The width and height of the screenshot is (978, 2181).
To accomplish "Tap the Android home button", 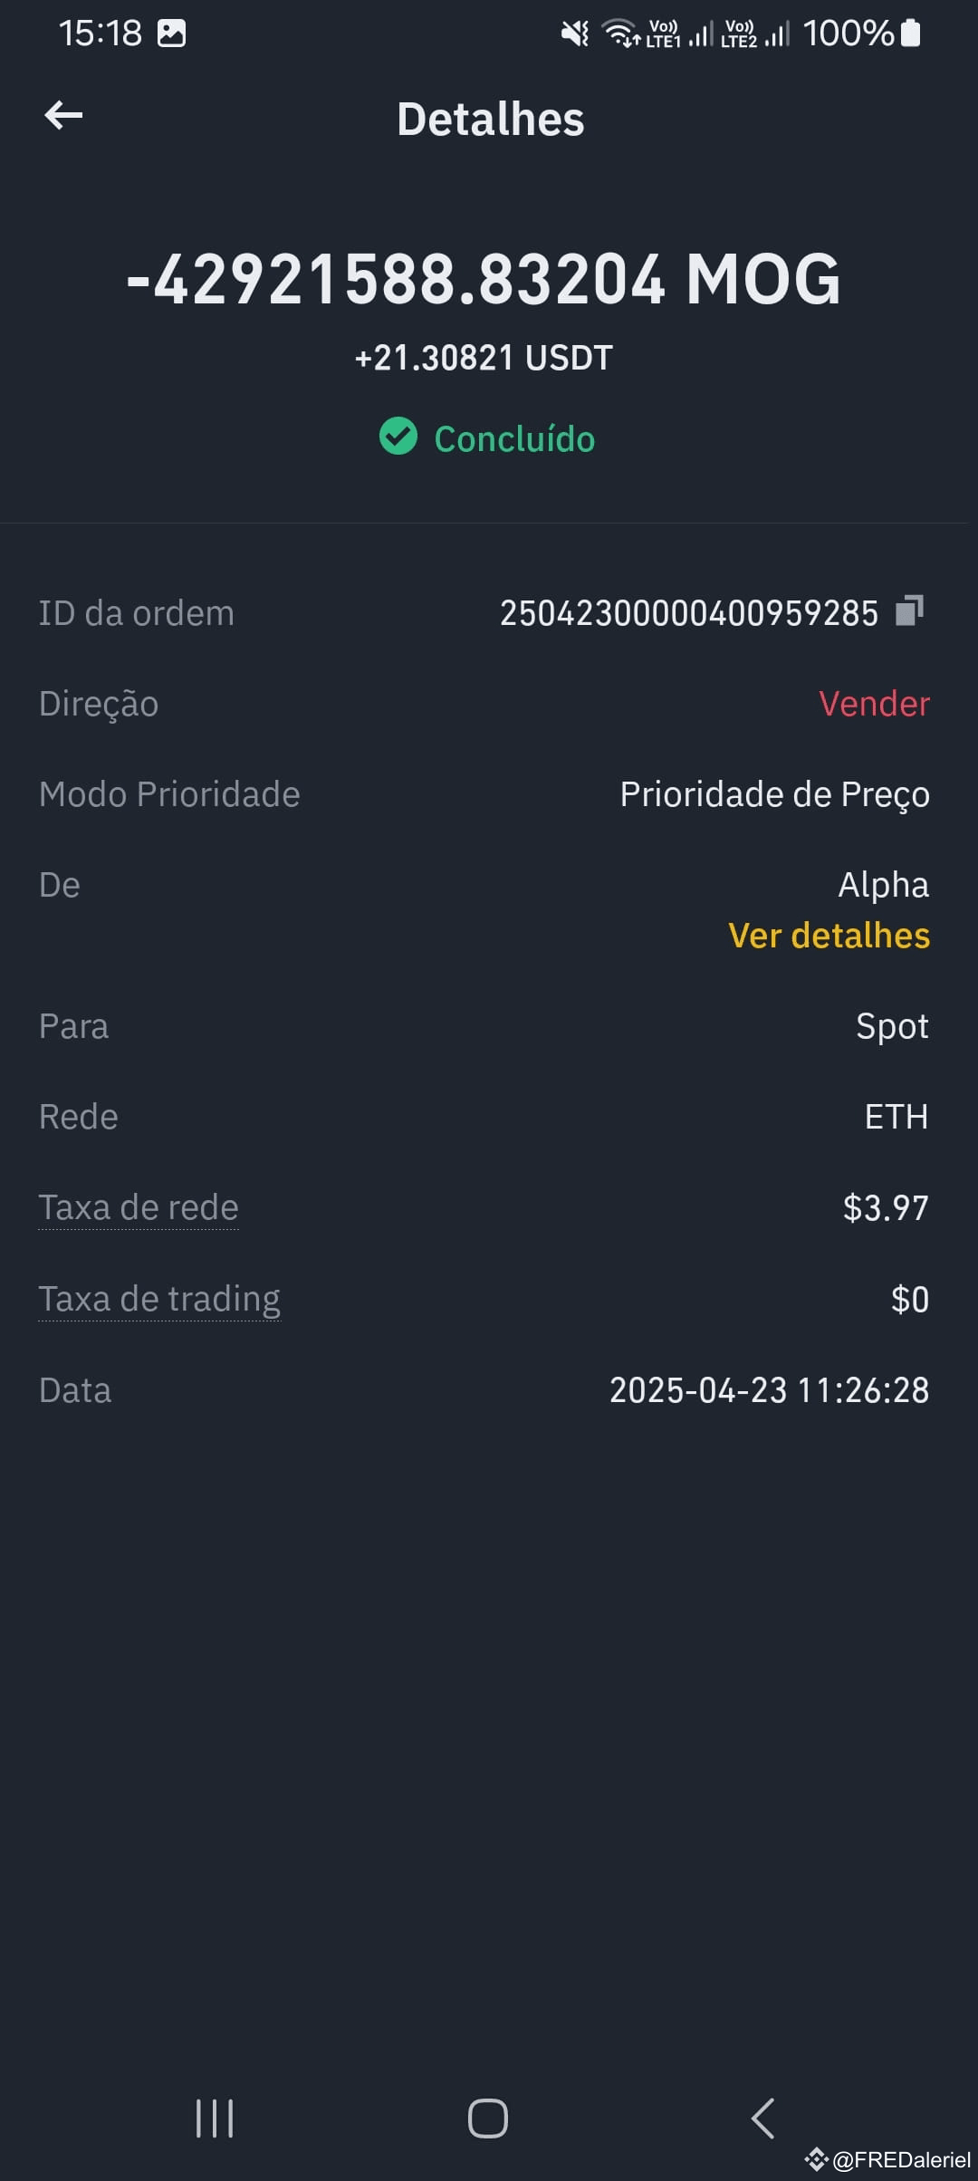I will pyautogui.click(x=488, y=2119).
